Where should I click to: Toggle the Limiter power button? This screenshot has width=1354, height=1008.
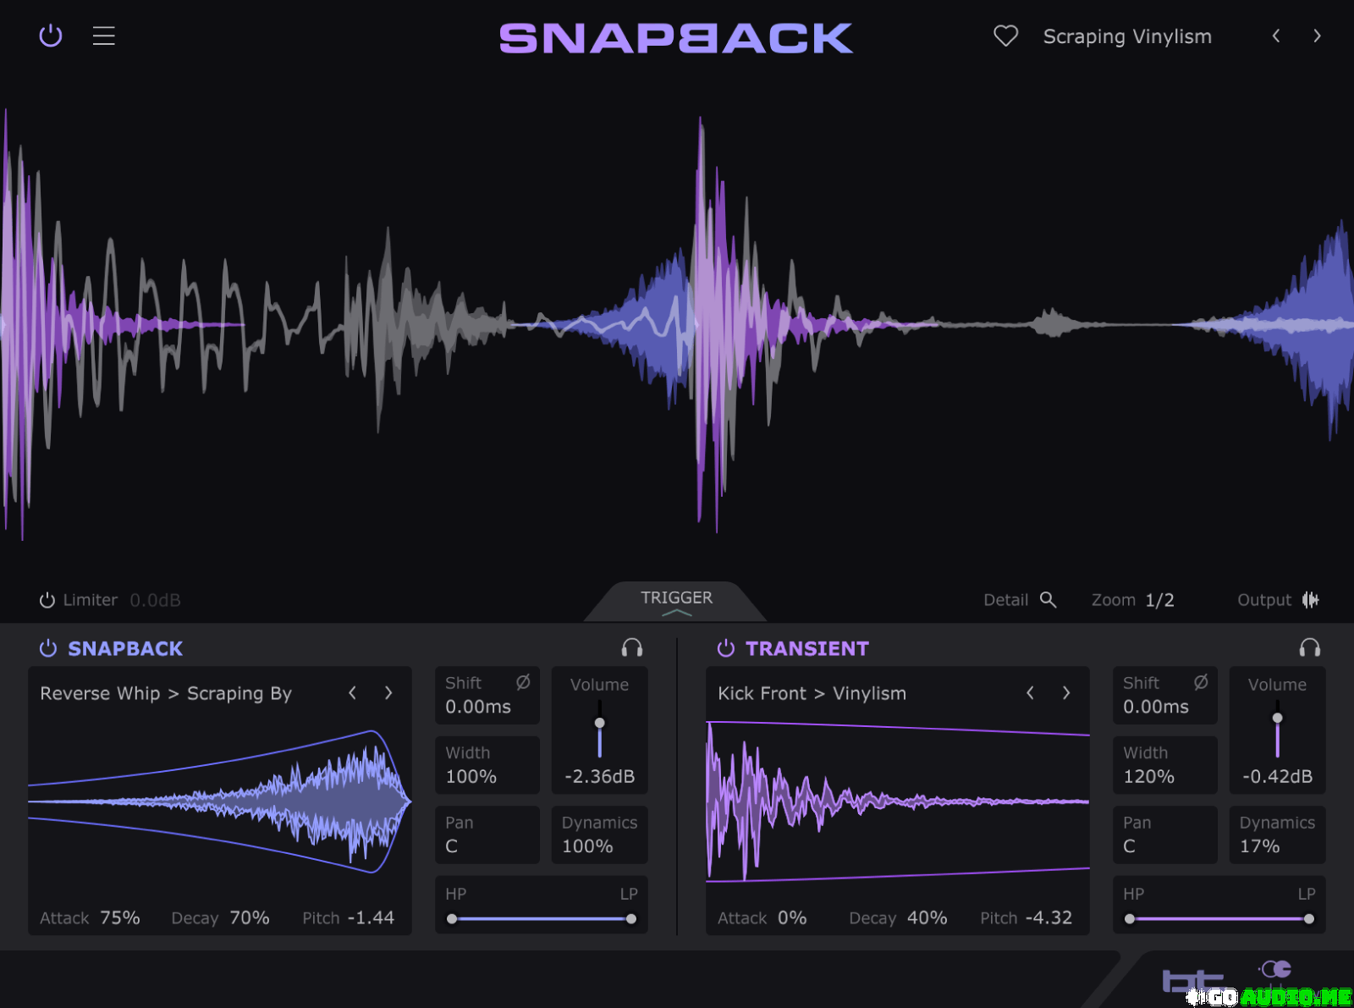pos(47,600)
